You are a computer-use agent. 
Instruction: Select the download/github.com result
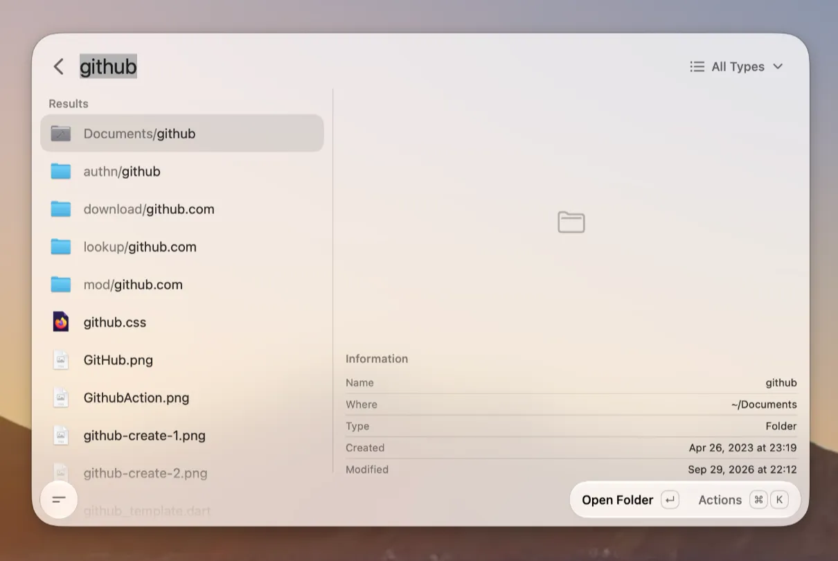pos(182,208)
